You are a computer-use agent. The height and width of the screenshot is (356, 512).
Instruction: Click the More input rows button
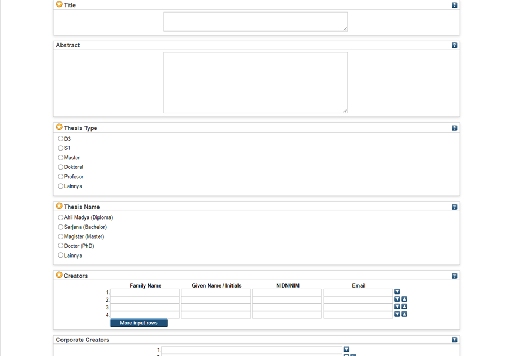click(x=139, y=323)
